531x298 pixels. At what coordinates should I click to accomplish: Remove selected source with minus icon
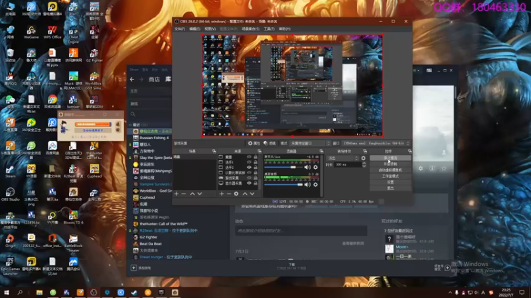(x=228, y=194)
